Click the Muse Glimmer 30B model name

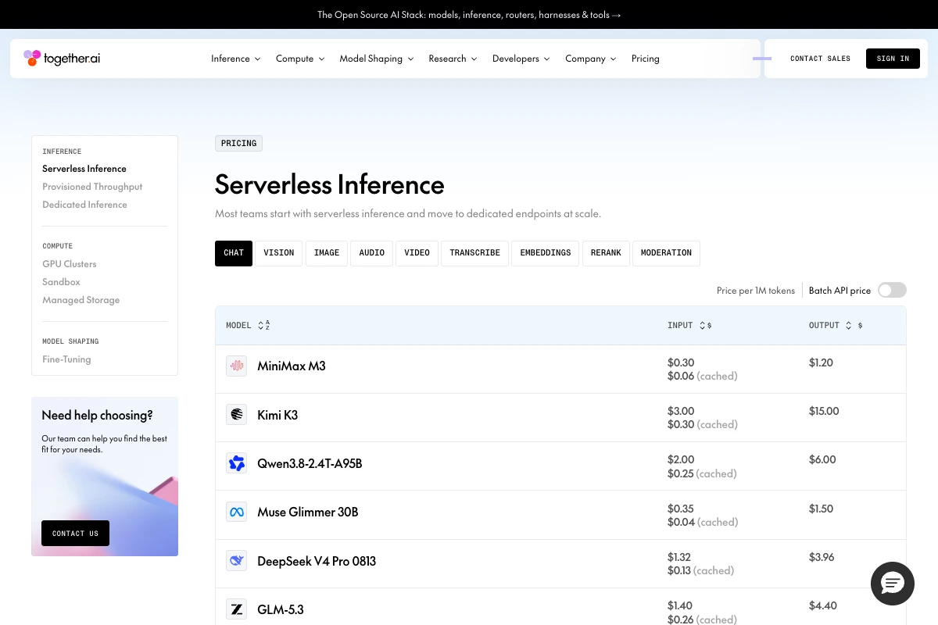point(308,512)
